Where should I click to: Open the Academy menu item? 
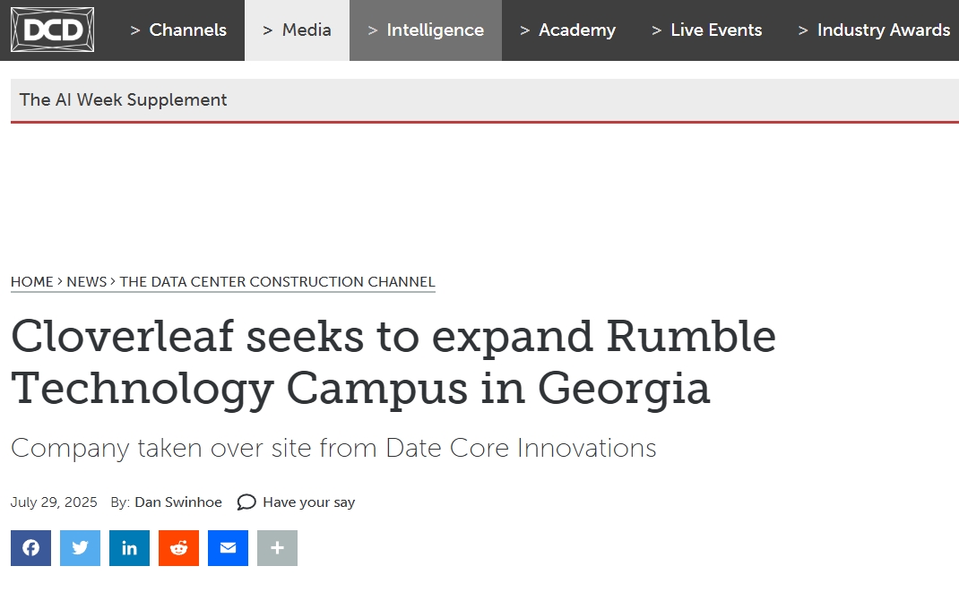pyautogui.click(x=567, y=30)
